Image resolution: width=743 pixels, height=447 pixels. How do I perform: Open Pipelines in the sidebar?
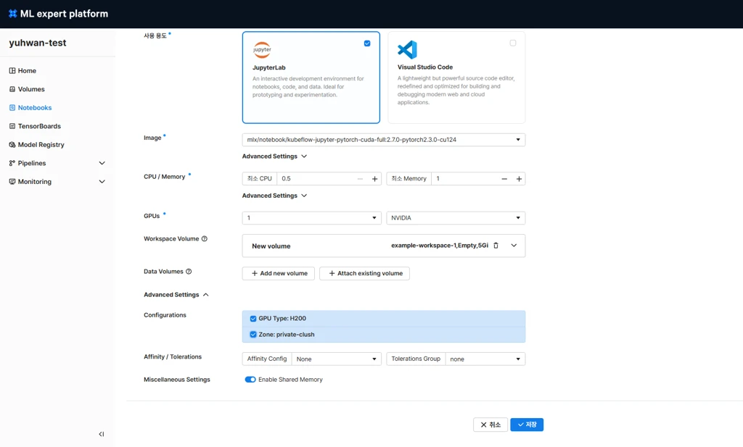click(x=32, y=163)
